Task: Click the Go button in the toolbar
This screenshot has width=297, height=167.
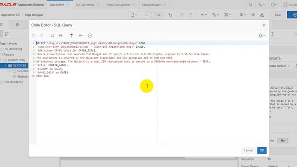Action: [158, 15]
